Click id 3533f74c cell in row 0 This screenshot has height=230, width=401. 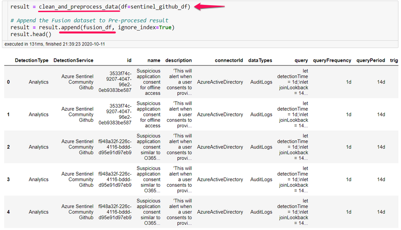(x=115, y=82)
